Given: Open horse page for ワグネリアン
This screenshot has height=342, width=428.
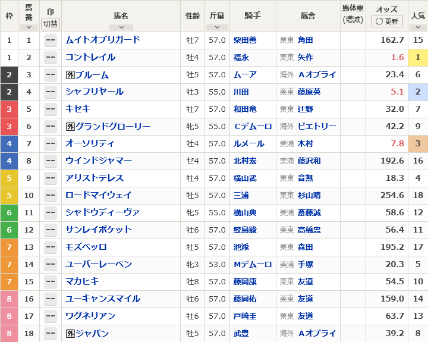Looking at the screenshot, I should 90,315.
